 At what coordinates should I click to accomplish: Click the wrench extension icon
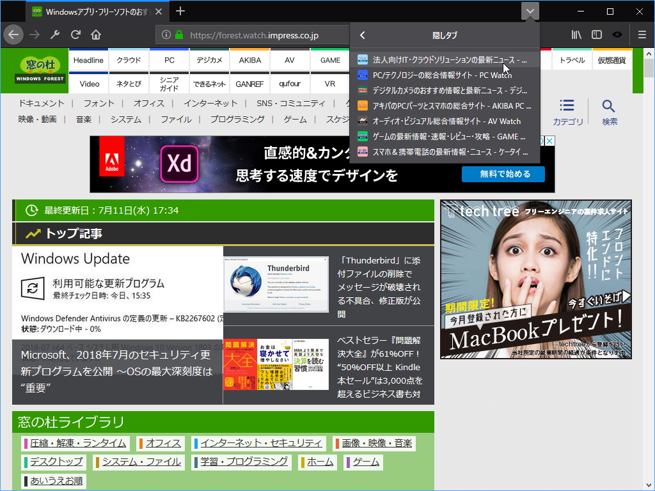[x=54, y=35]
